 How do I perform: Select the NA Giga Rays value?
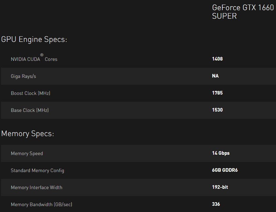pyautogui.click(x=215, y=76)
